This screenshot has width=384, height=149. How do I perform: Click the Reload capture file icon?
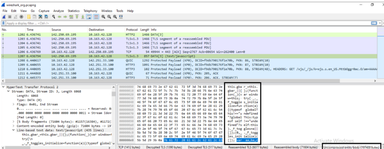tap(46, 17)
